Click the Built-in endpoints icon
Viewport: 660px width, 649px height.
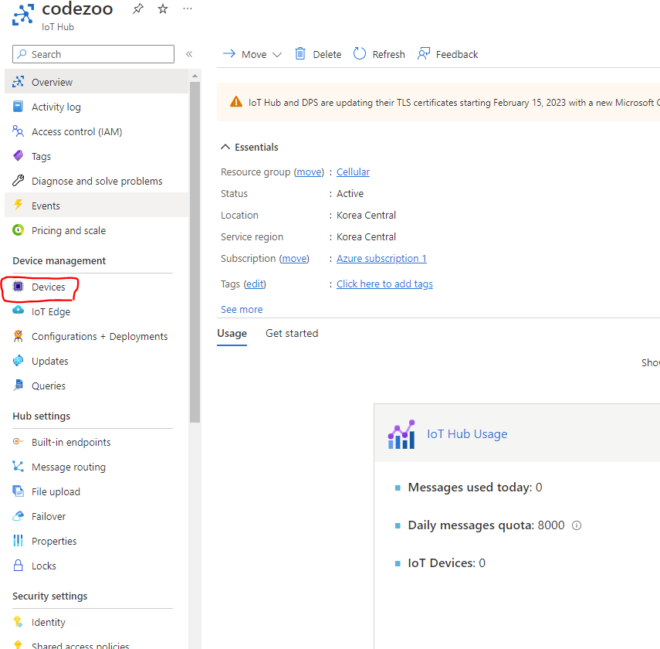pos(18,441)
